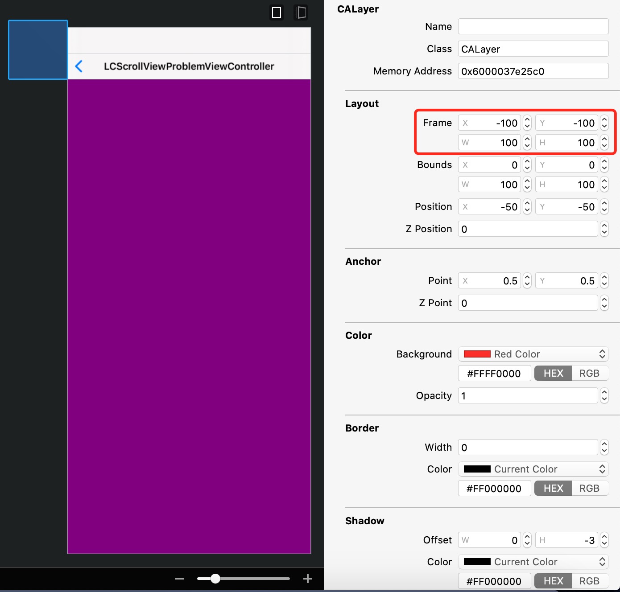Select RGB mode for Background color
This screenshot has width=620, height=592.
590,373
